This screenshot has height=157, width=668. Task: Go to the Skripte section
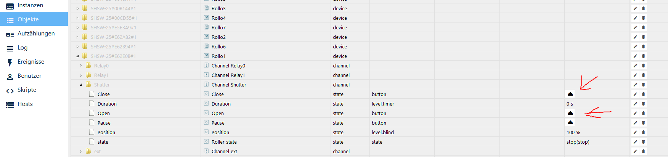[x=27, y=90]
